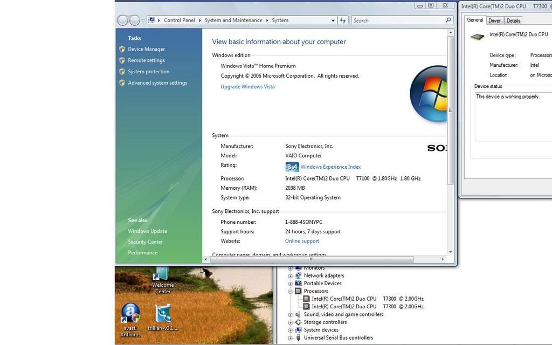Click computer icon in address bar

point(151,20)
